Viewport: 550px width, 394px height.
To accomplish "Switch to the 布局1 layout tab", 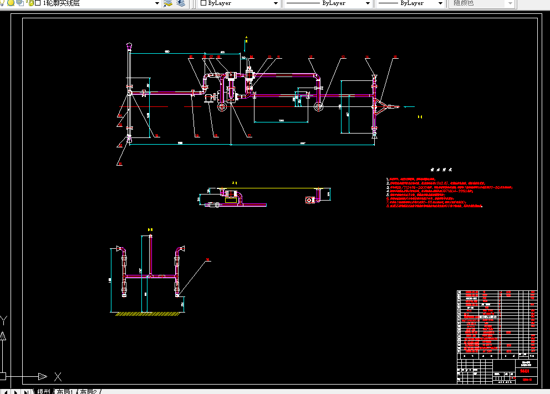I will (x=64, y=391).
